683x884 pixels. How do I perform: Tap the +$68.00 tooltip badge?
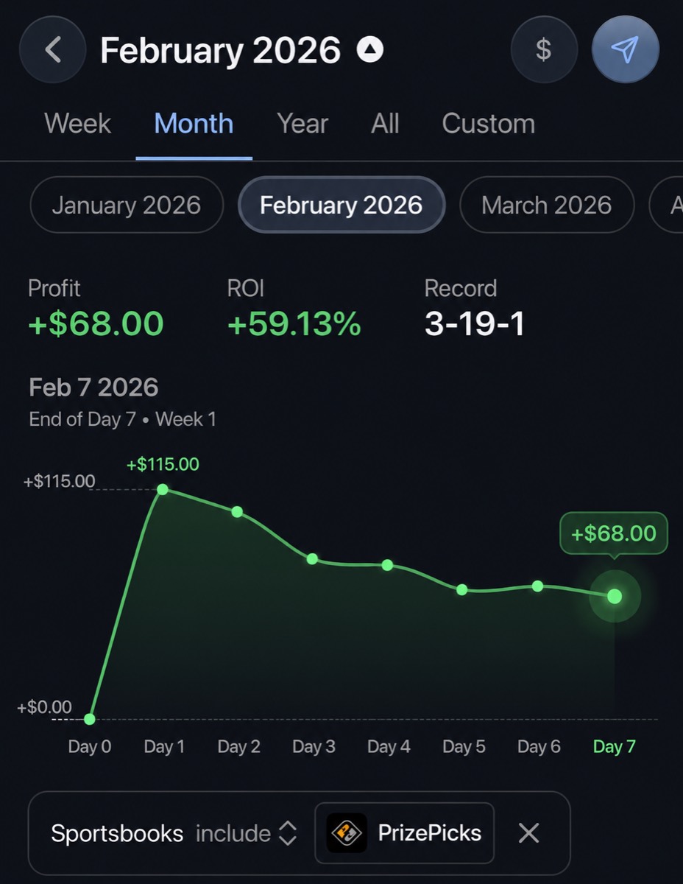tap(614, 533)
